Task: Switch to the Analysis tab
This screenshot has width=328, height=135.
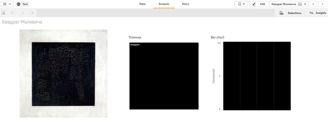Action: [x=164, y=4]
